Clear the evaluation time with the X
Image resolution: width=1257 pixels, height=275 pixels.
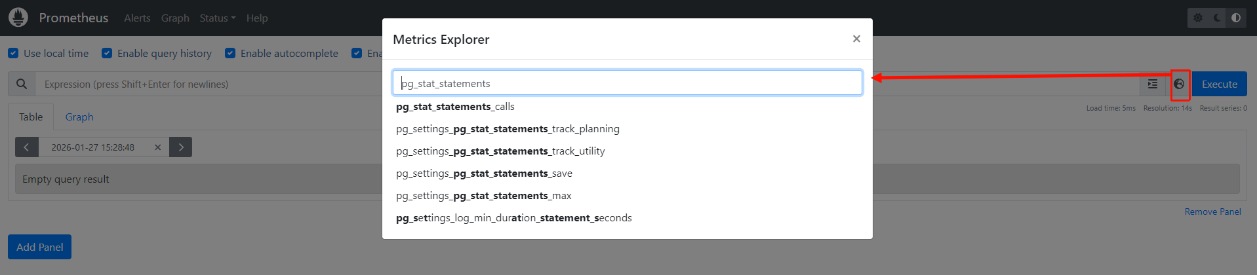[157, 147]
